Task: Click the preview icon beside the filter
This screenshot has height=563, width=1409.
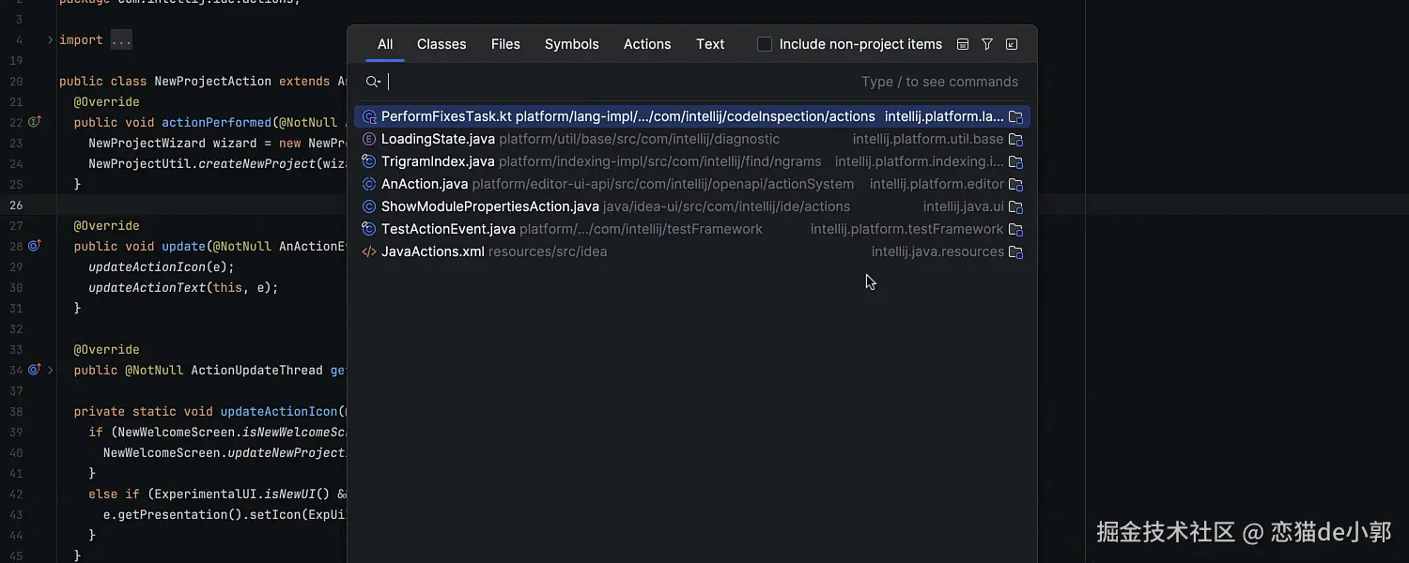Action: [963, 44]
